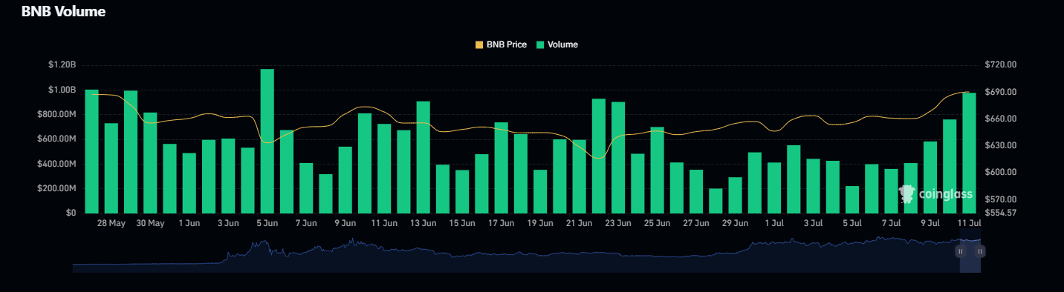The image size is (1064, 292).
Task: Click the last volume bar at 11 Jul
Action: (969, 153)
